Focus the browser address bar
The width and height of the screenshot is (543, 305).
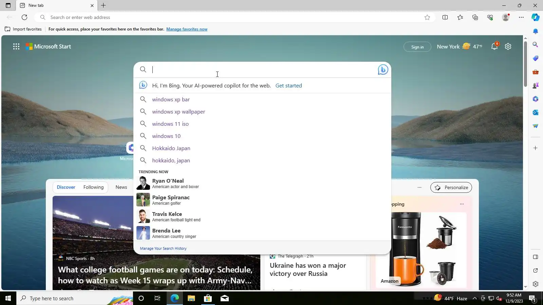click(x=234, y=17)
